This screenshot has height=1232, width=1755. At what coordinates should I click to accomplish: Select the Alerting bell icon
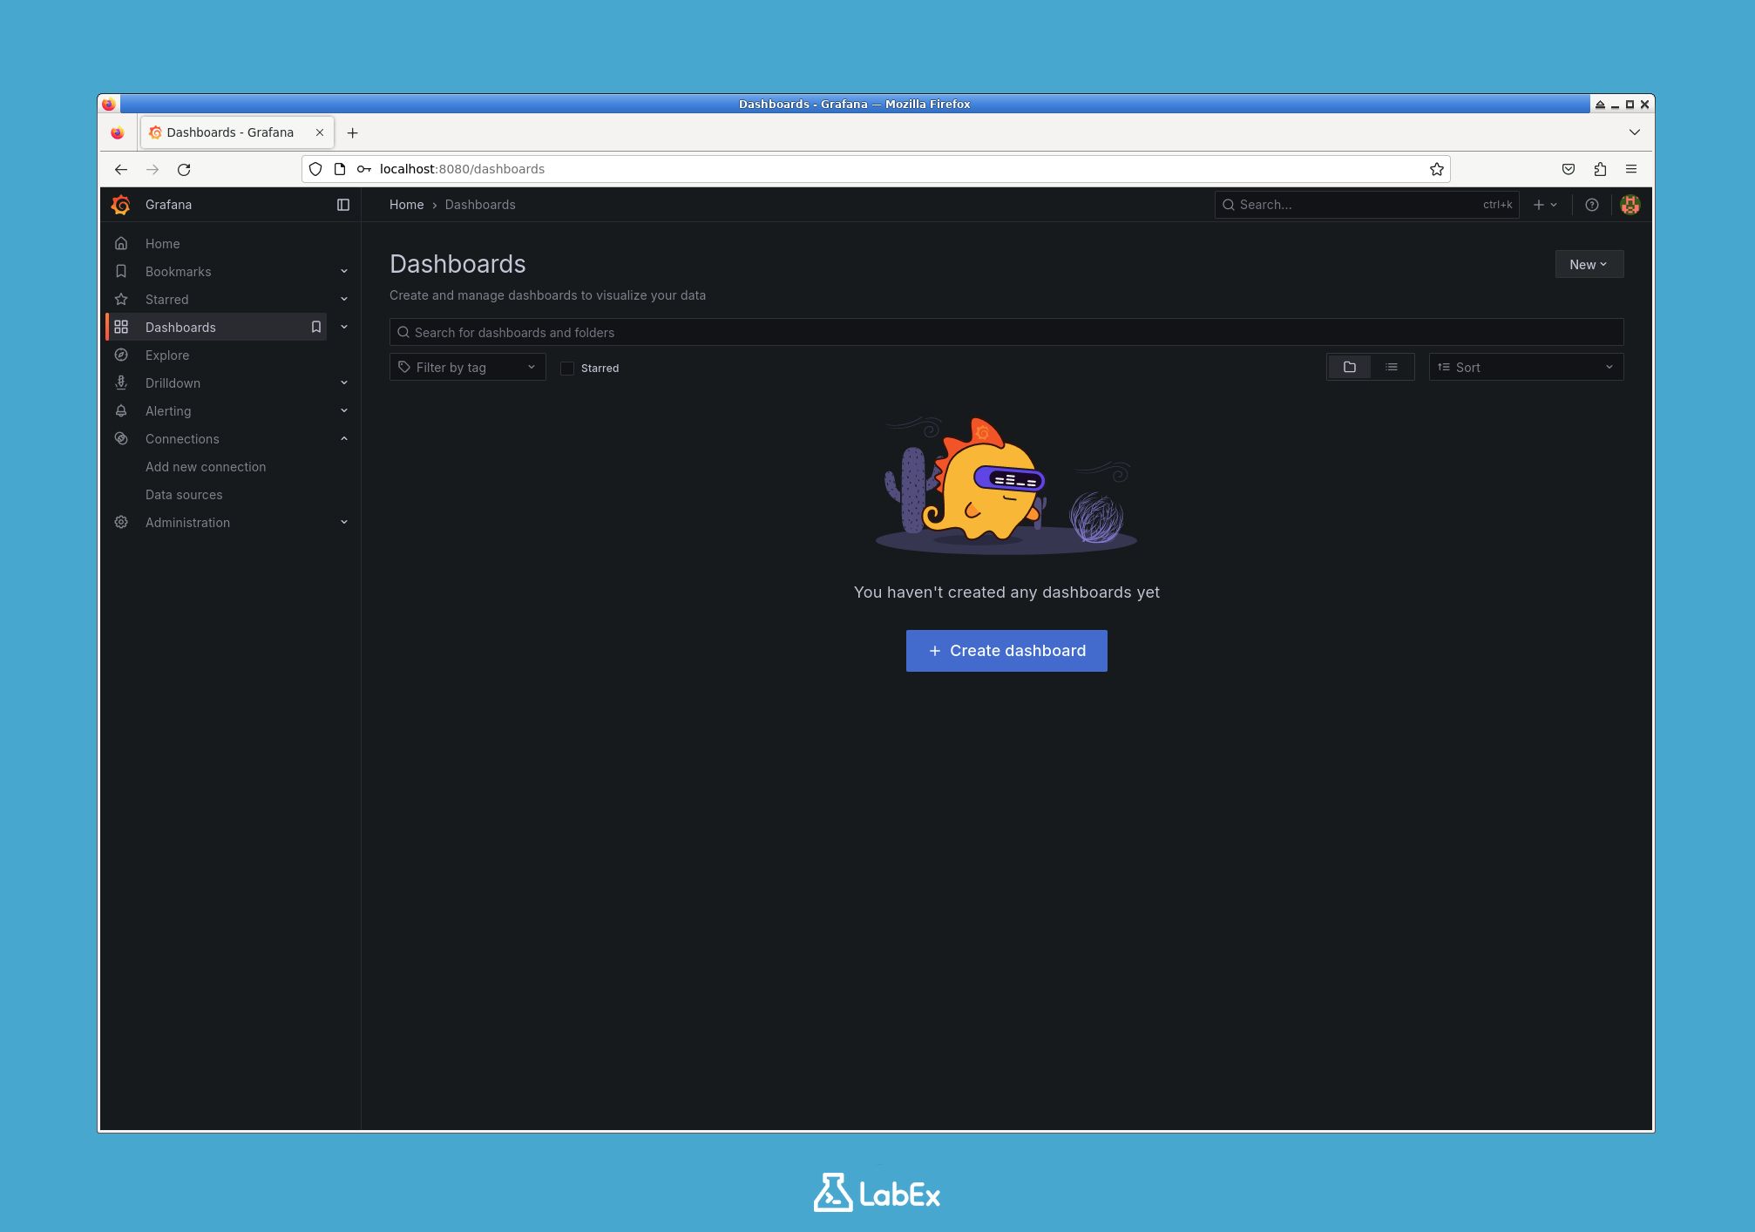click(x=121, y=410)
